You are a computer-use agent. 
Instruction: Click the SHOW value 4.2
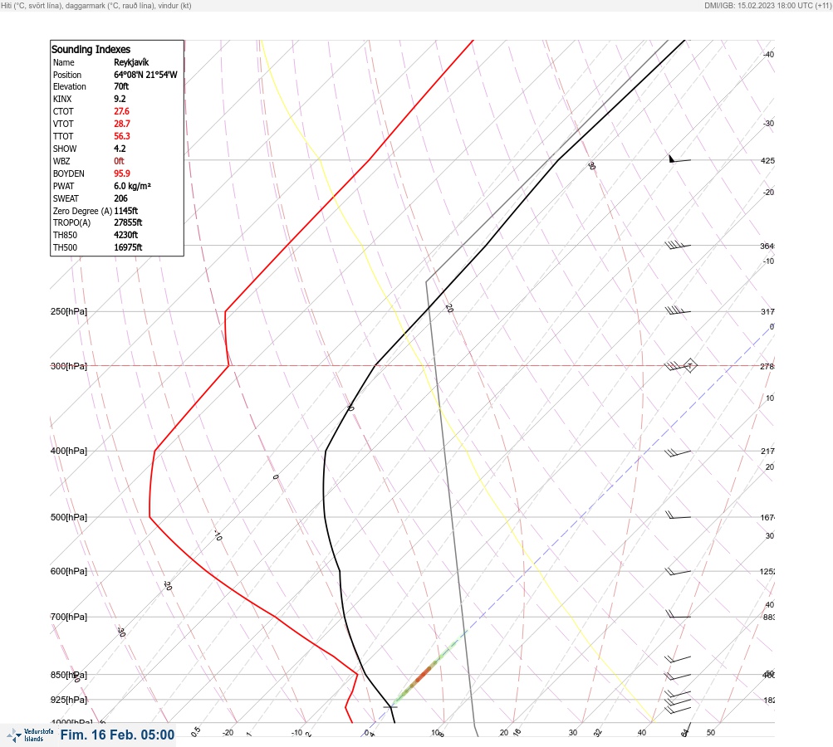(120, 149)
